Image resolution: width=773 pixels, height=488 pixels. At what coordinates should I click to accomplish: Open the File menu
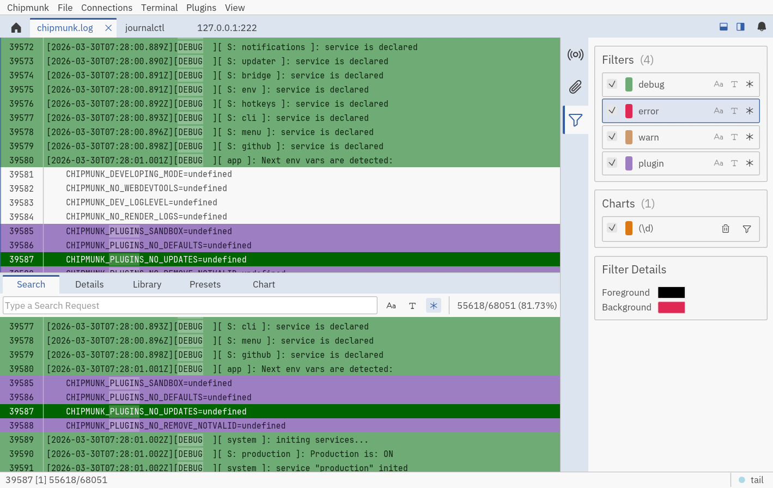pos(65,8)
